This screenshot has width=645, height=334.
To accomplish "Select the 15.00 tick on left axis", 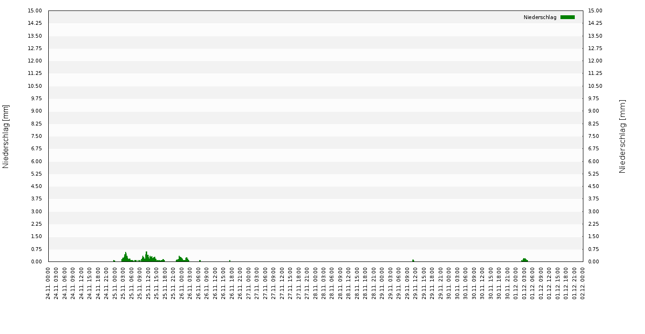I will click(x=35, y=11).
